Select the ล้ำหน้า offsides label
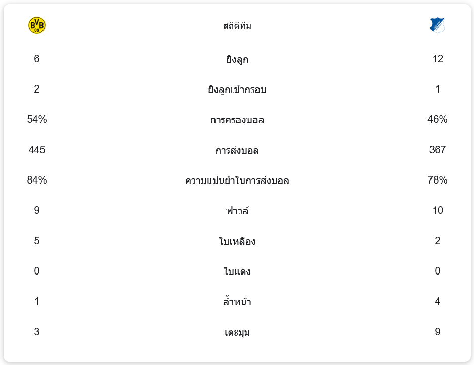This screenshot has width=474, height=365. point(237,302)
